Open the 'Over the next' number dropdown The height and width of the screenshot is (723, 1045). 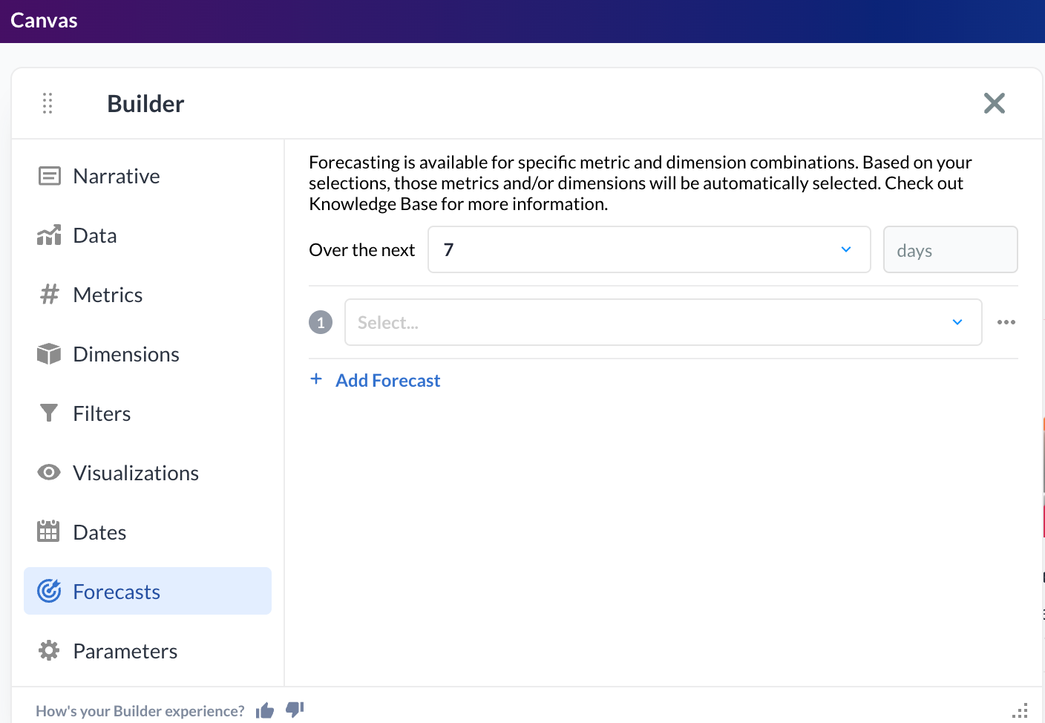pyautogui.click(x=649, y=249)
